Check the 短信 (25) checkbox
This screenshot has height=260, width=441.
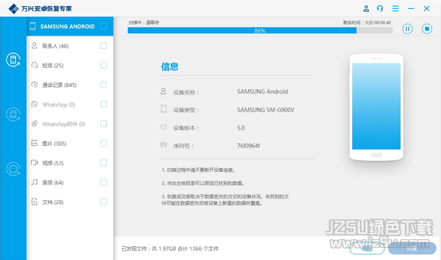(103, 65)
